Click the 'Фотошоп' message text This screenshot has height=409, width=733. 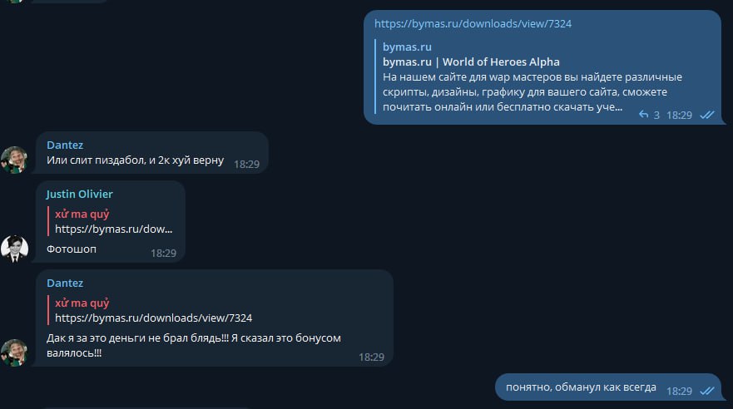[70, 249]
